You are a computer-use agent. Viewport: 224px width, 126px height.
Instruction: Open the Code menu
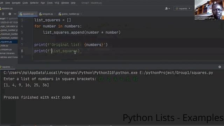pyautogui.click(x=25, y=3)
